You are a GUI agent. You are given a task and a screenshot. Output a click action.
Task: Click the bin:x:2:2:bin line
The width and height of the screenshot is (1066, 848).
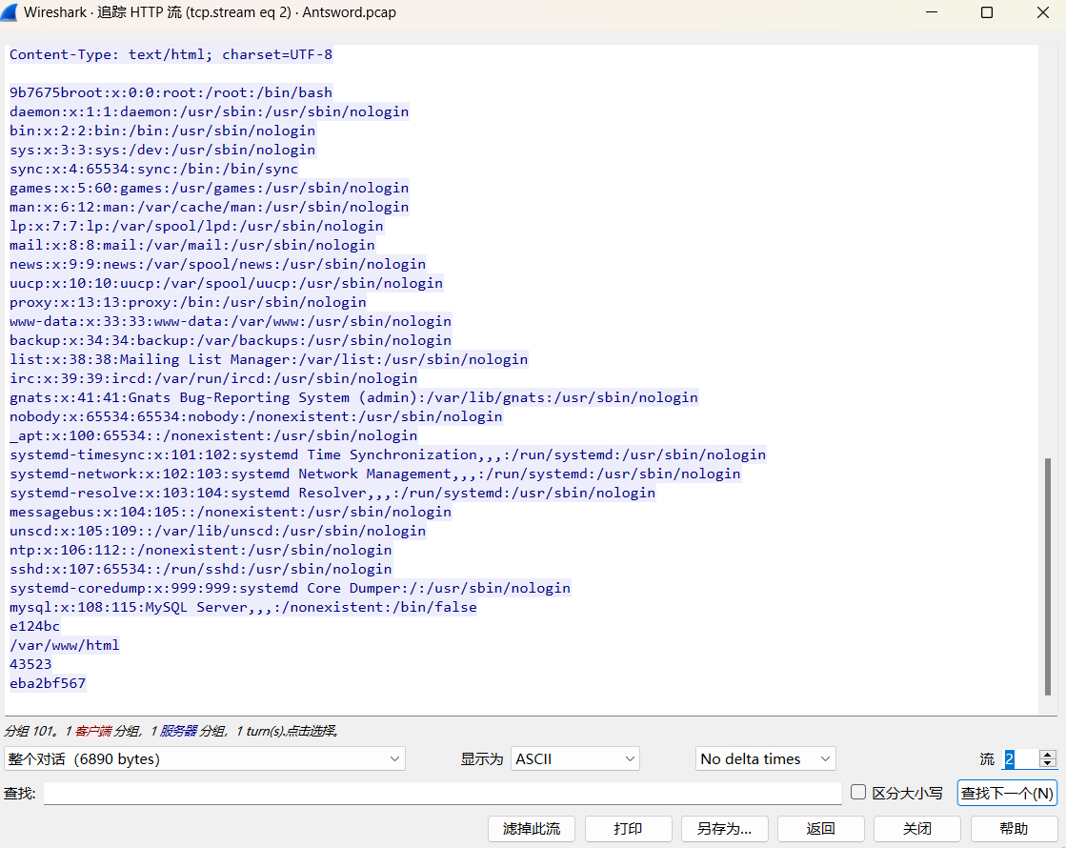pos(163,131)
